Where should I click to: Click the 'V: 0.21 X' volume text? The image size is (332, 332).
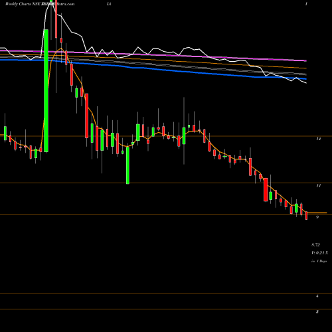pos(319,253)
